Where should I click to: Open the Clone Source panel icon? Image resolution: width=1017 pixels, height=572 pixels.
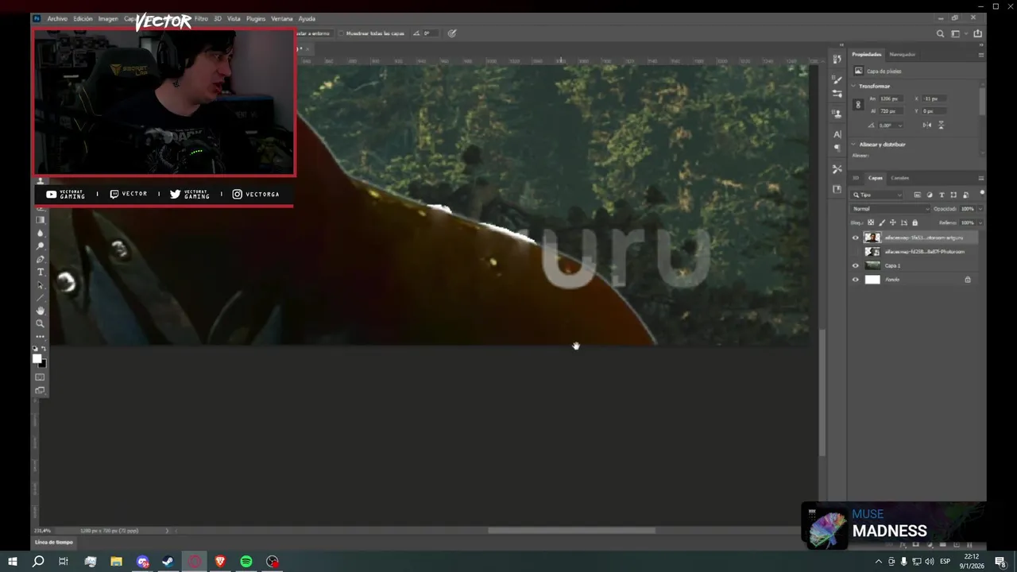(837, 114)
